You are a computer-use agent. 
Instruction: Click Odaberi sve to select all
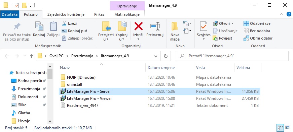pos(257,24)
